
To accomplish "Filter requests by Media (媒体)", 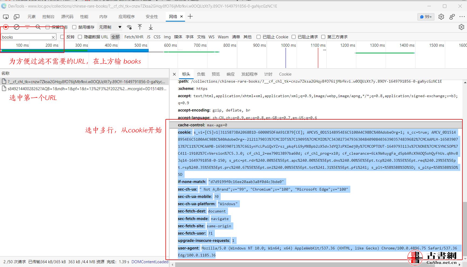I will (x=178, y=37).
